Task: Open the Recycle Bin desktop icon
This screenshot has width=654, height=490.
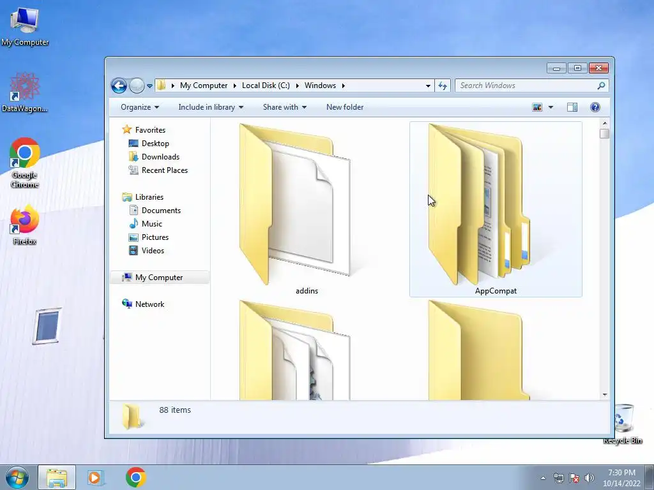Action: pos(623,424)
